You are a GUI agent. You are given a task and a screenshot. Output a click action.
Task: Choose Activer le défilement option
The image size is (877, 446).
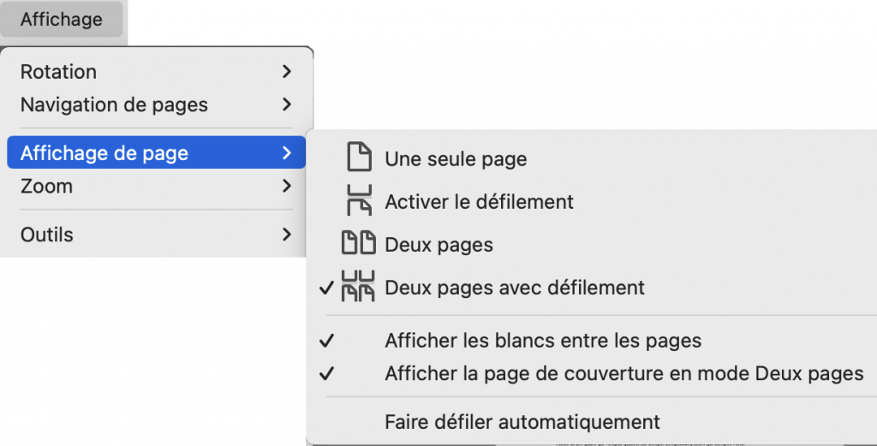coord(479,202)
